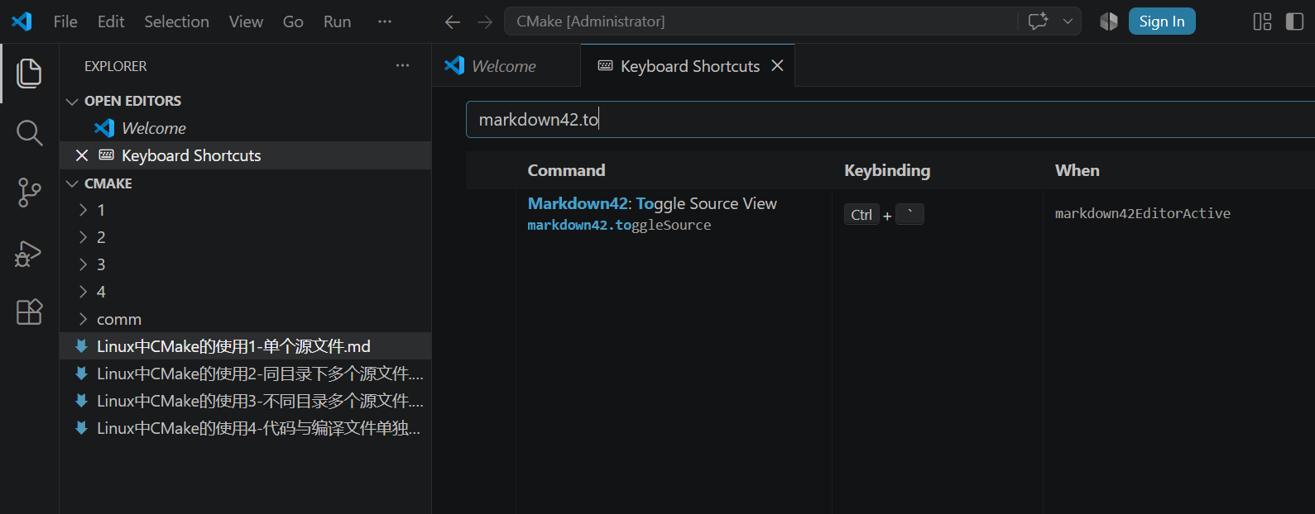Sort by the Keybinding column header

coord(887,170)
